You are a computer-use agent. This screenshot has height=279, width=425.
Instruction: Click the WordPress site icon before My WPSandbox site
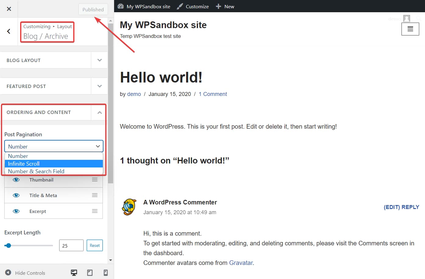click(120, 6)
